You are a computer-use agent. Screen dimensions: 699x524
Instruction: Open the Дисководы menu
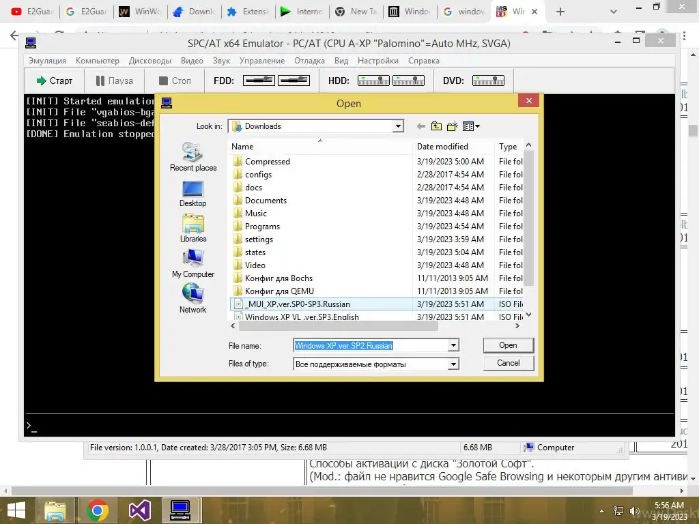[149, 61]
